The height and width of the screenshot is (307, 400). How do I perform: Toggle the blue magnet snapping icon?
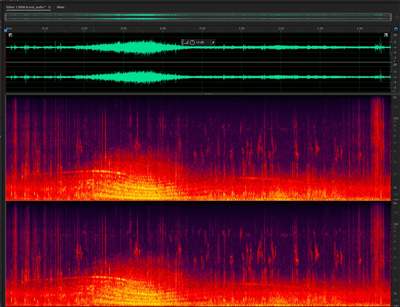[396, 29]
